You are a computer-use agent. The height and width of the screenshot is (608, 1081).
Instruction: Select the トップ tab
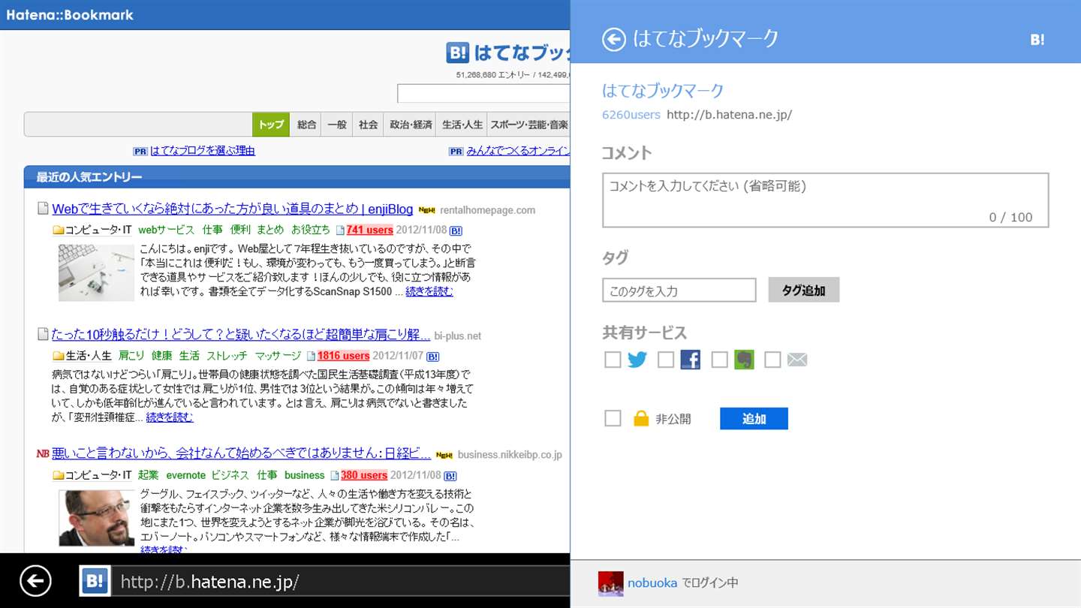[x=271, y=125]
